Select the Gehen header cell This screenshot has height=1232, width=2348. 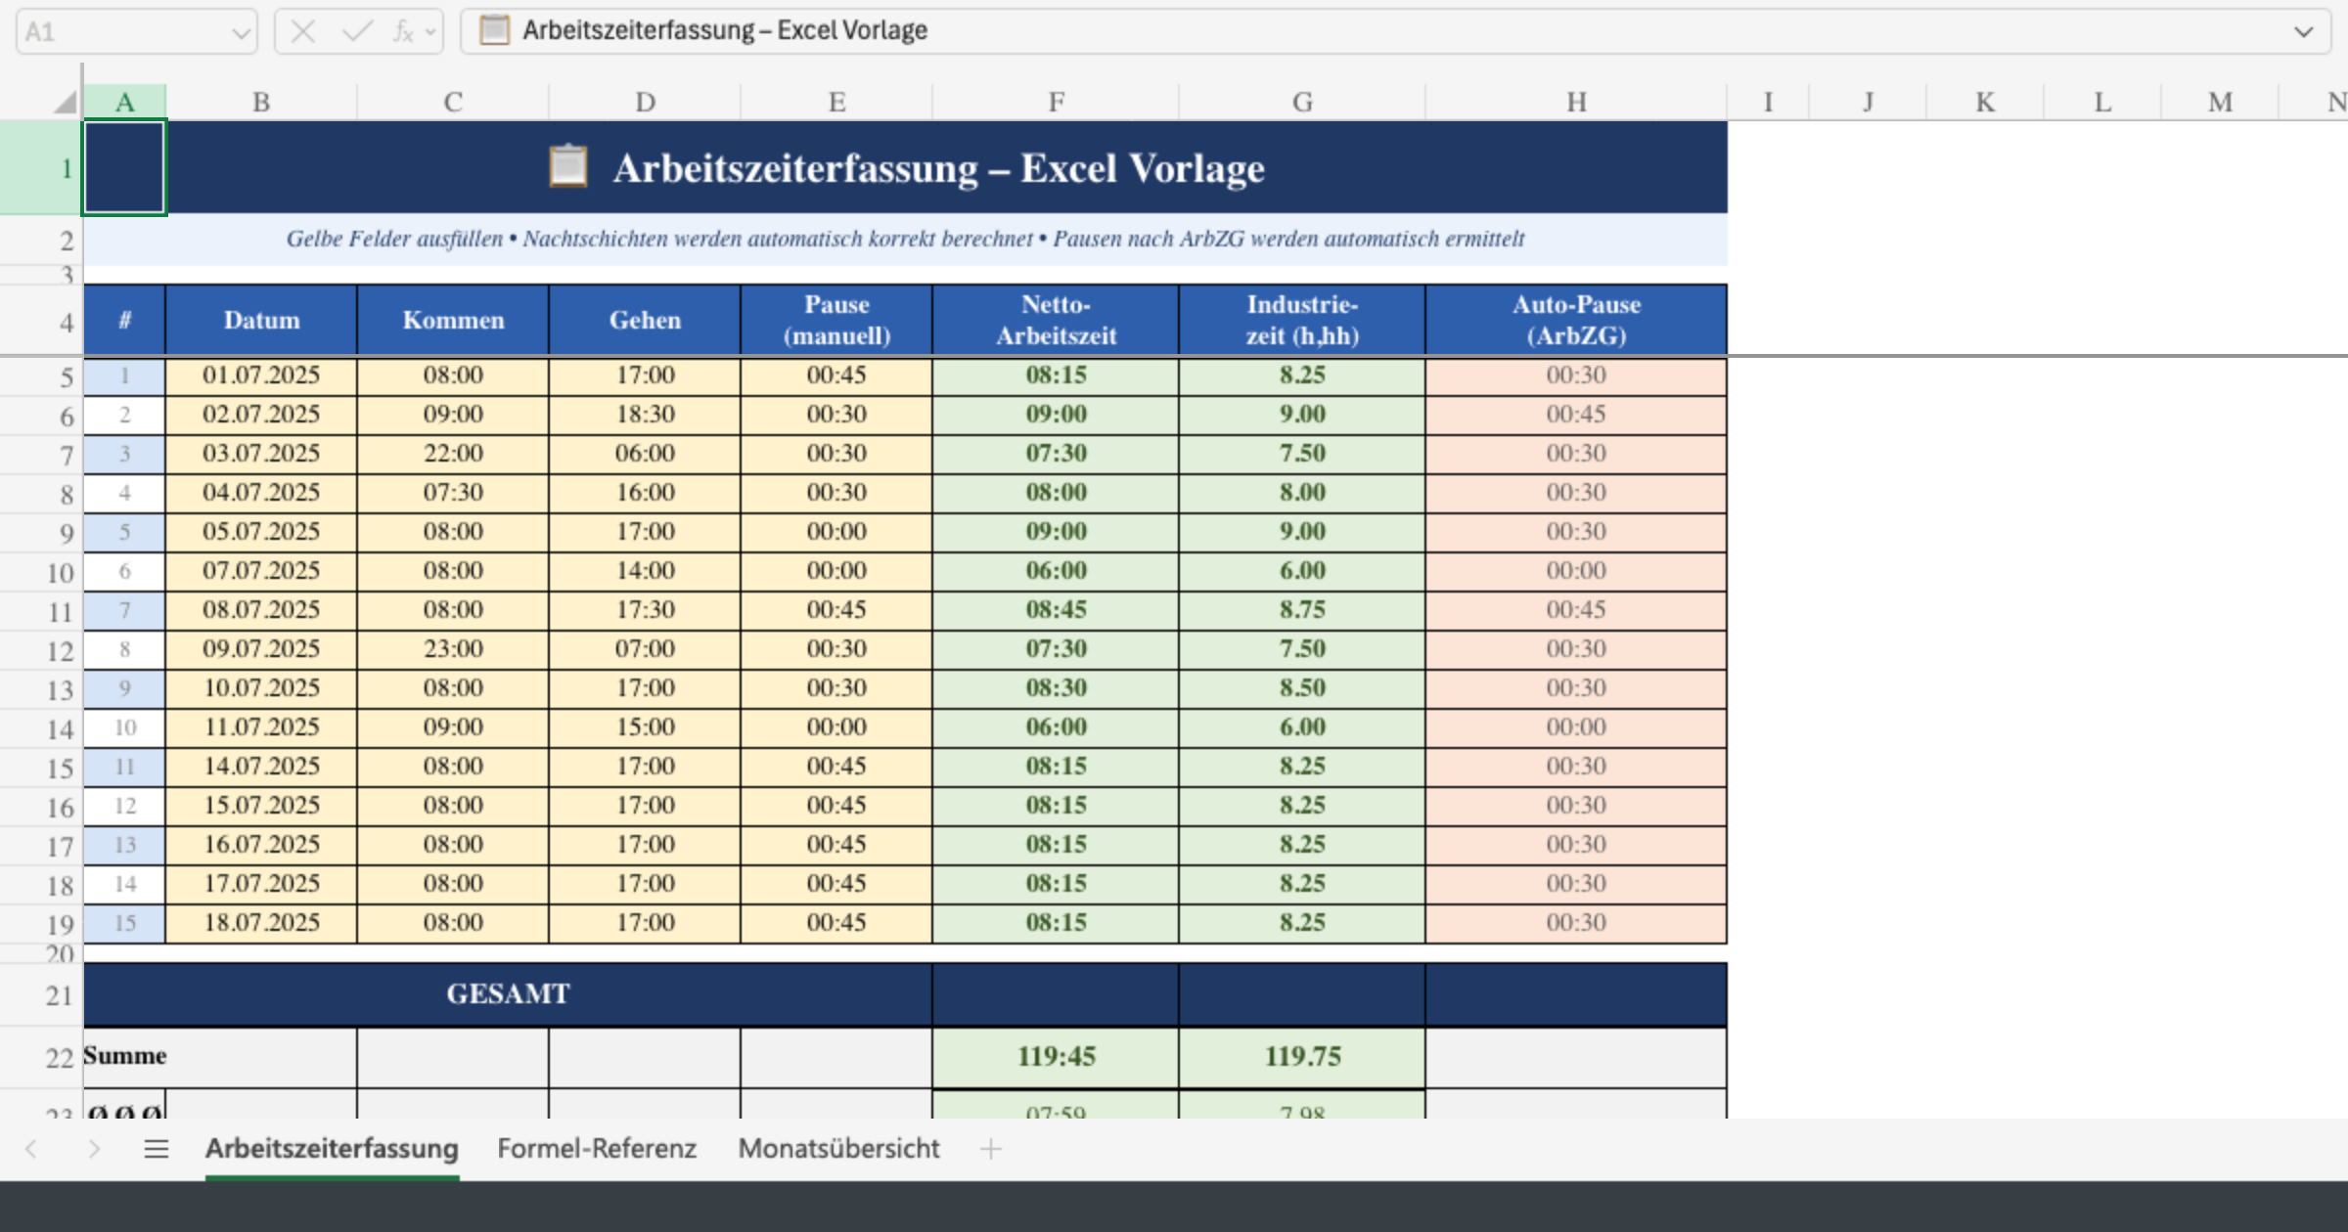coord(645,320)
